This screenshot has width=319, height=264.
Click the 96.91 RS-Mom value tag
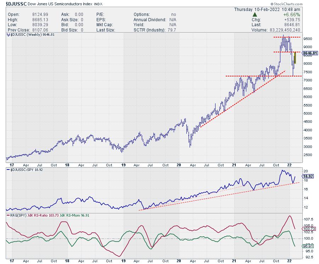308,246
